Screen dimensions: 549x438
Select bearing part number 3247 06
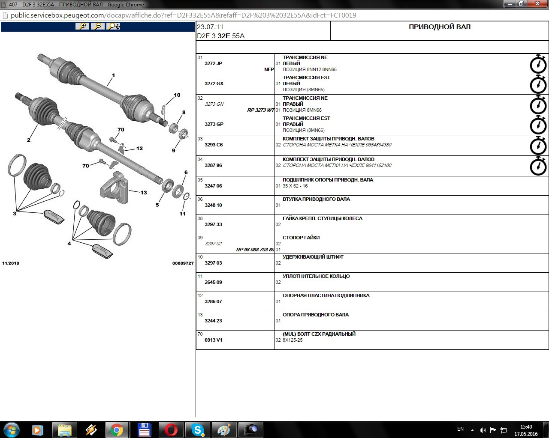pos(213,186)
